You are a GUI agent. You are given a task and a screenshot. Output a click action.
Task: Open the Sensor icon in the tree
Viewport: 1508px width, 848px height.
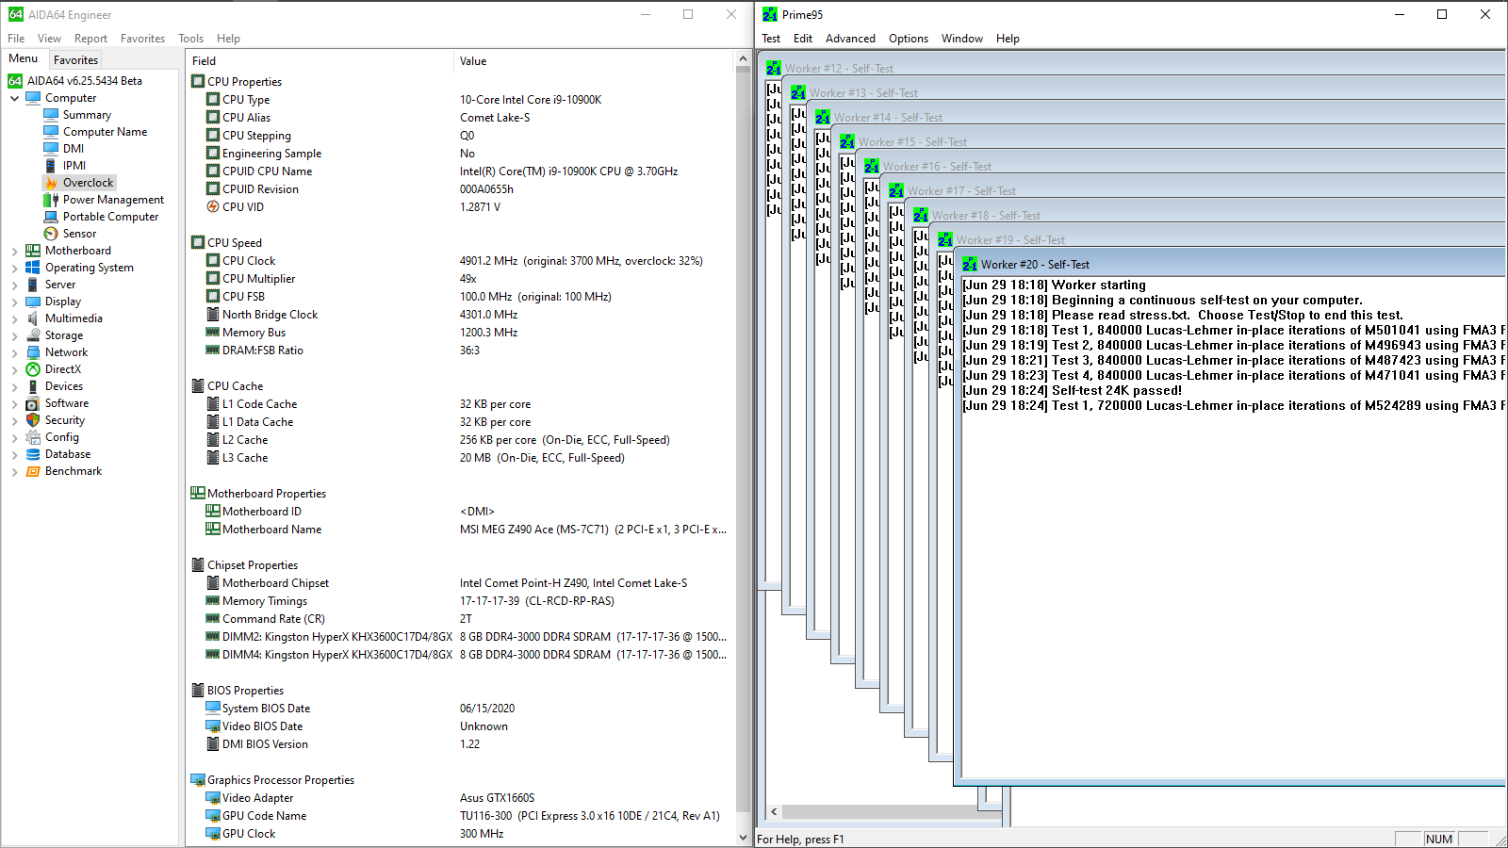click(x=51, y=234)
